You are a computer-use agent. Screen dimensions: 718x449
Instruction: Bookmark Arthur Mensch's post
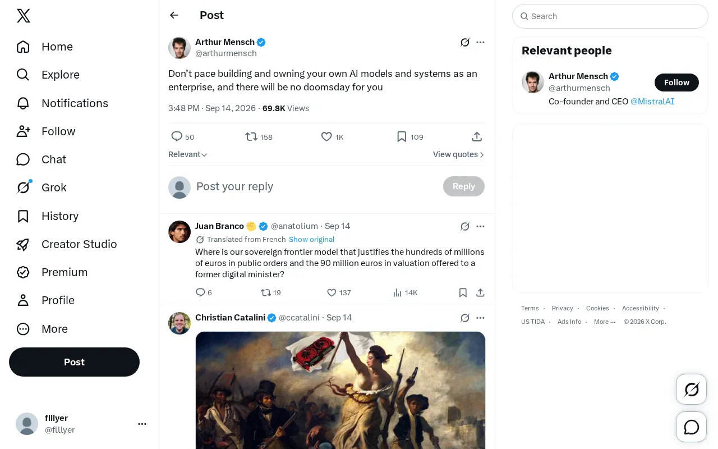(410, 137)
